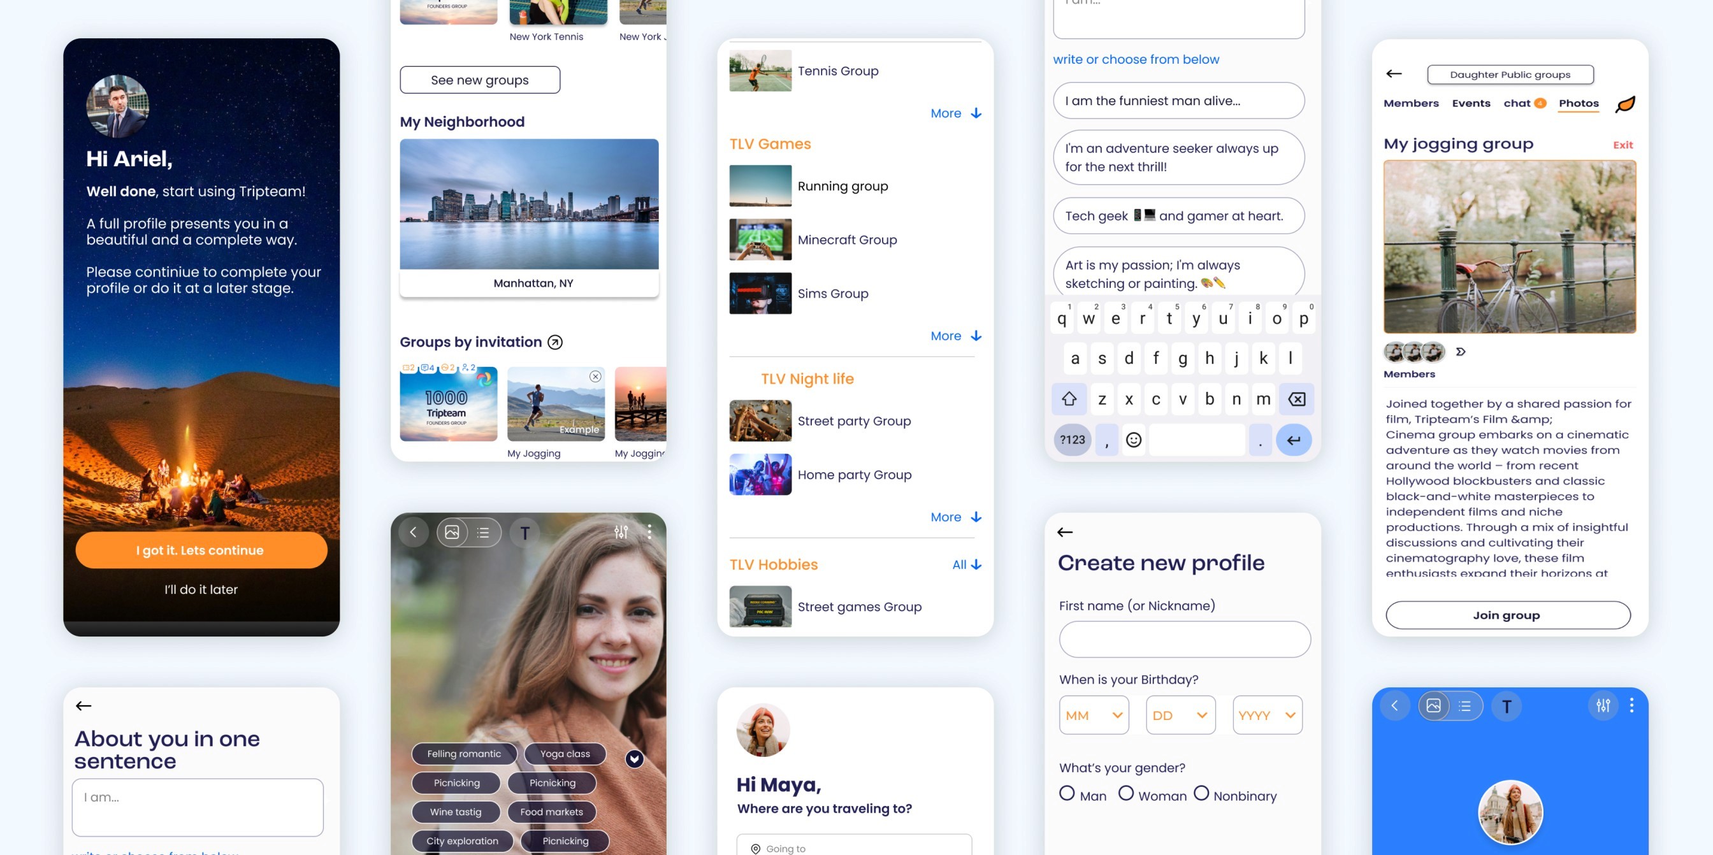
Task: Select image view icon on the blue profile screen
Action: click(1434, 705)
